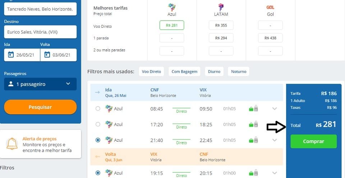Click the LATAM logo in the fares table
345x178 pixels.
(x=221, y=7)
